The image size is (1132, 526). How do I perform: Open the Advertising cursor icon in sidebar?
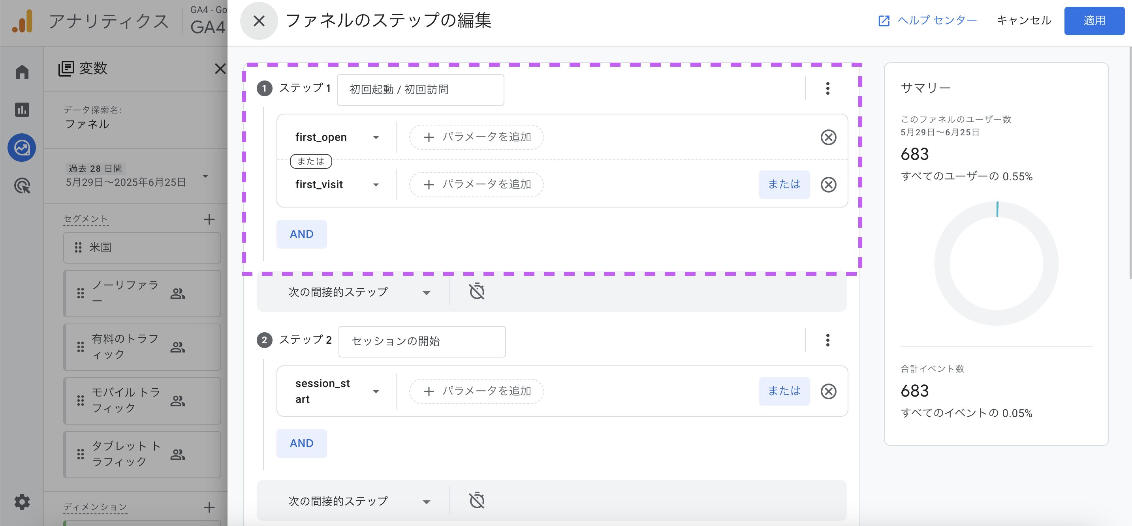coord(22,186)
